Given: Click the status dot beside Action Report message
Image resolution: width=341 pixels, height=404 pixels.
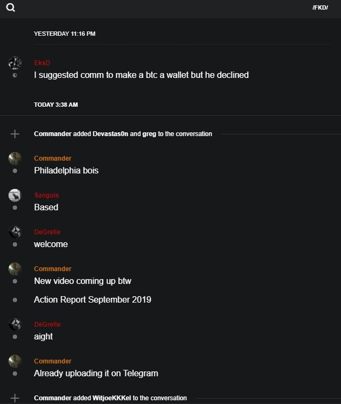Looking at the screenshot, I should coord(15,300).
